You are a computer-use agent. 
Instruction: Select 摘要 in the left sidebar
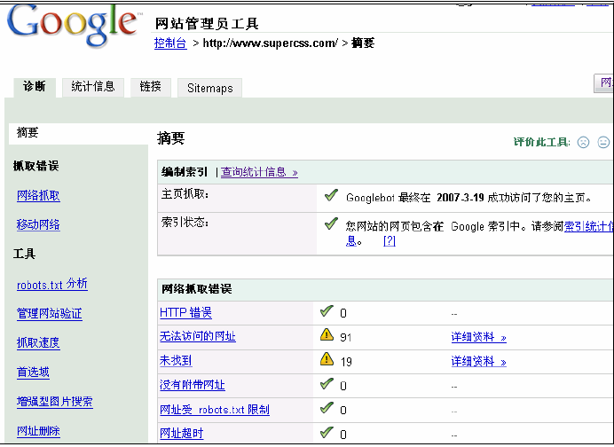coord(78,133)
